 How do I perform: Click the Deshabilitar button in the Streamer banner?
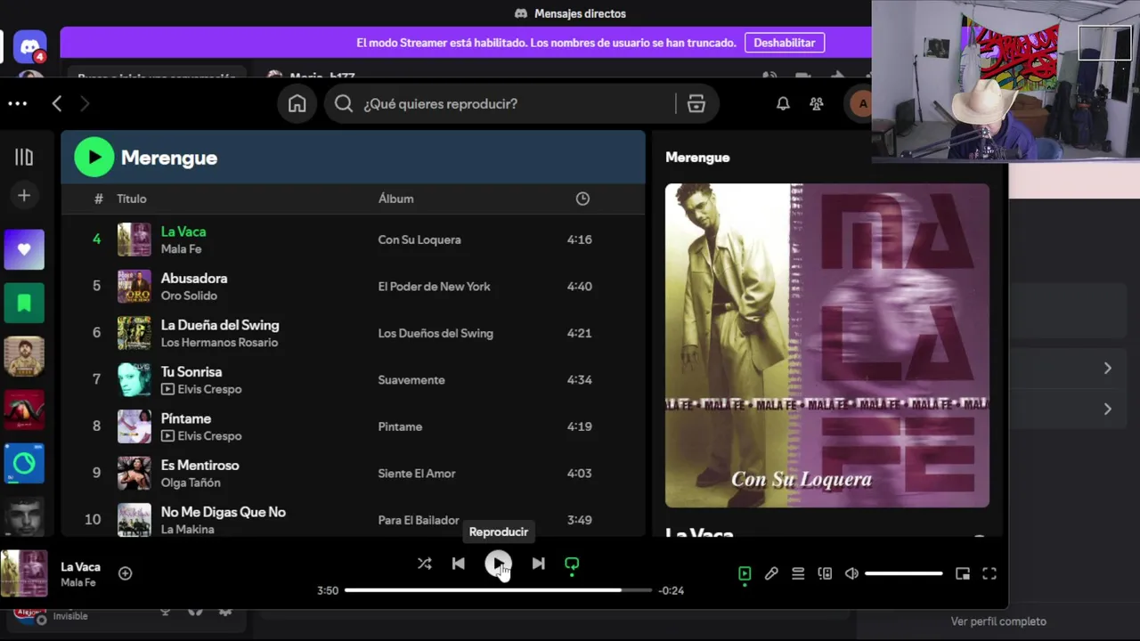[x=785, y=43]
